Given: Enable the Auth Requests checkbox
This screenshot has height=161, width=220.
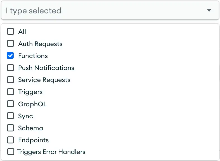Looking at the screenshot, I should click(10, 44).
